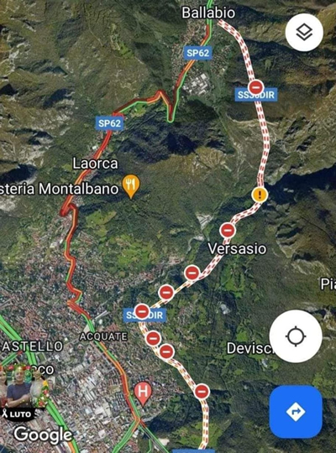
Task: Open the Osteria Montalbano restaurant pin
Action: click(x=131, y=185)
